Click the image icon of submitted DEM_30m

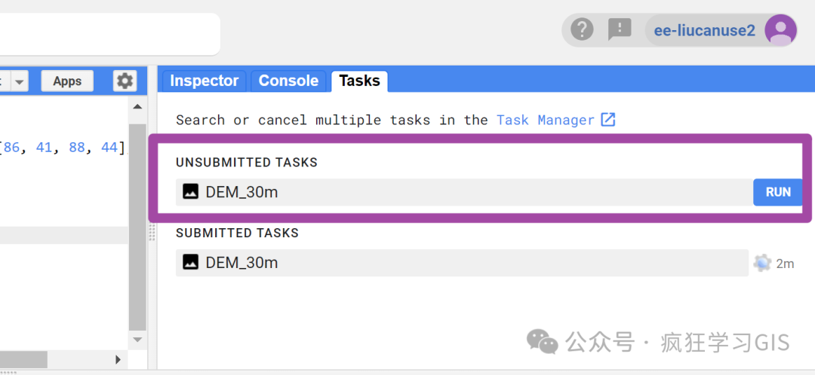click(x=191, y=263)
